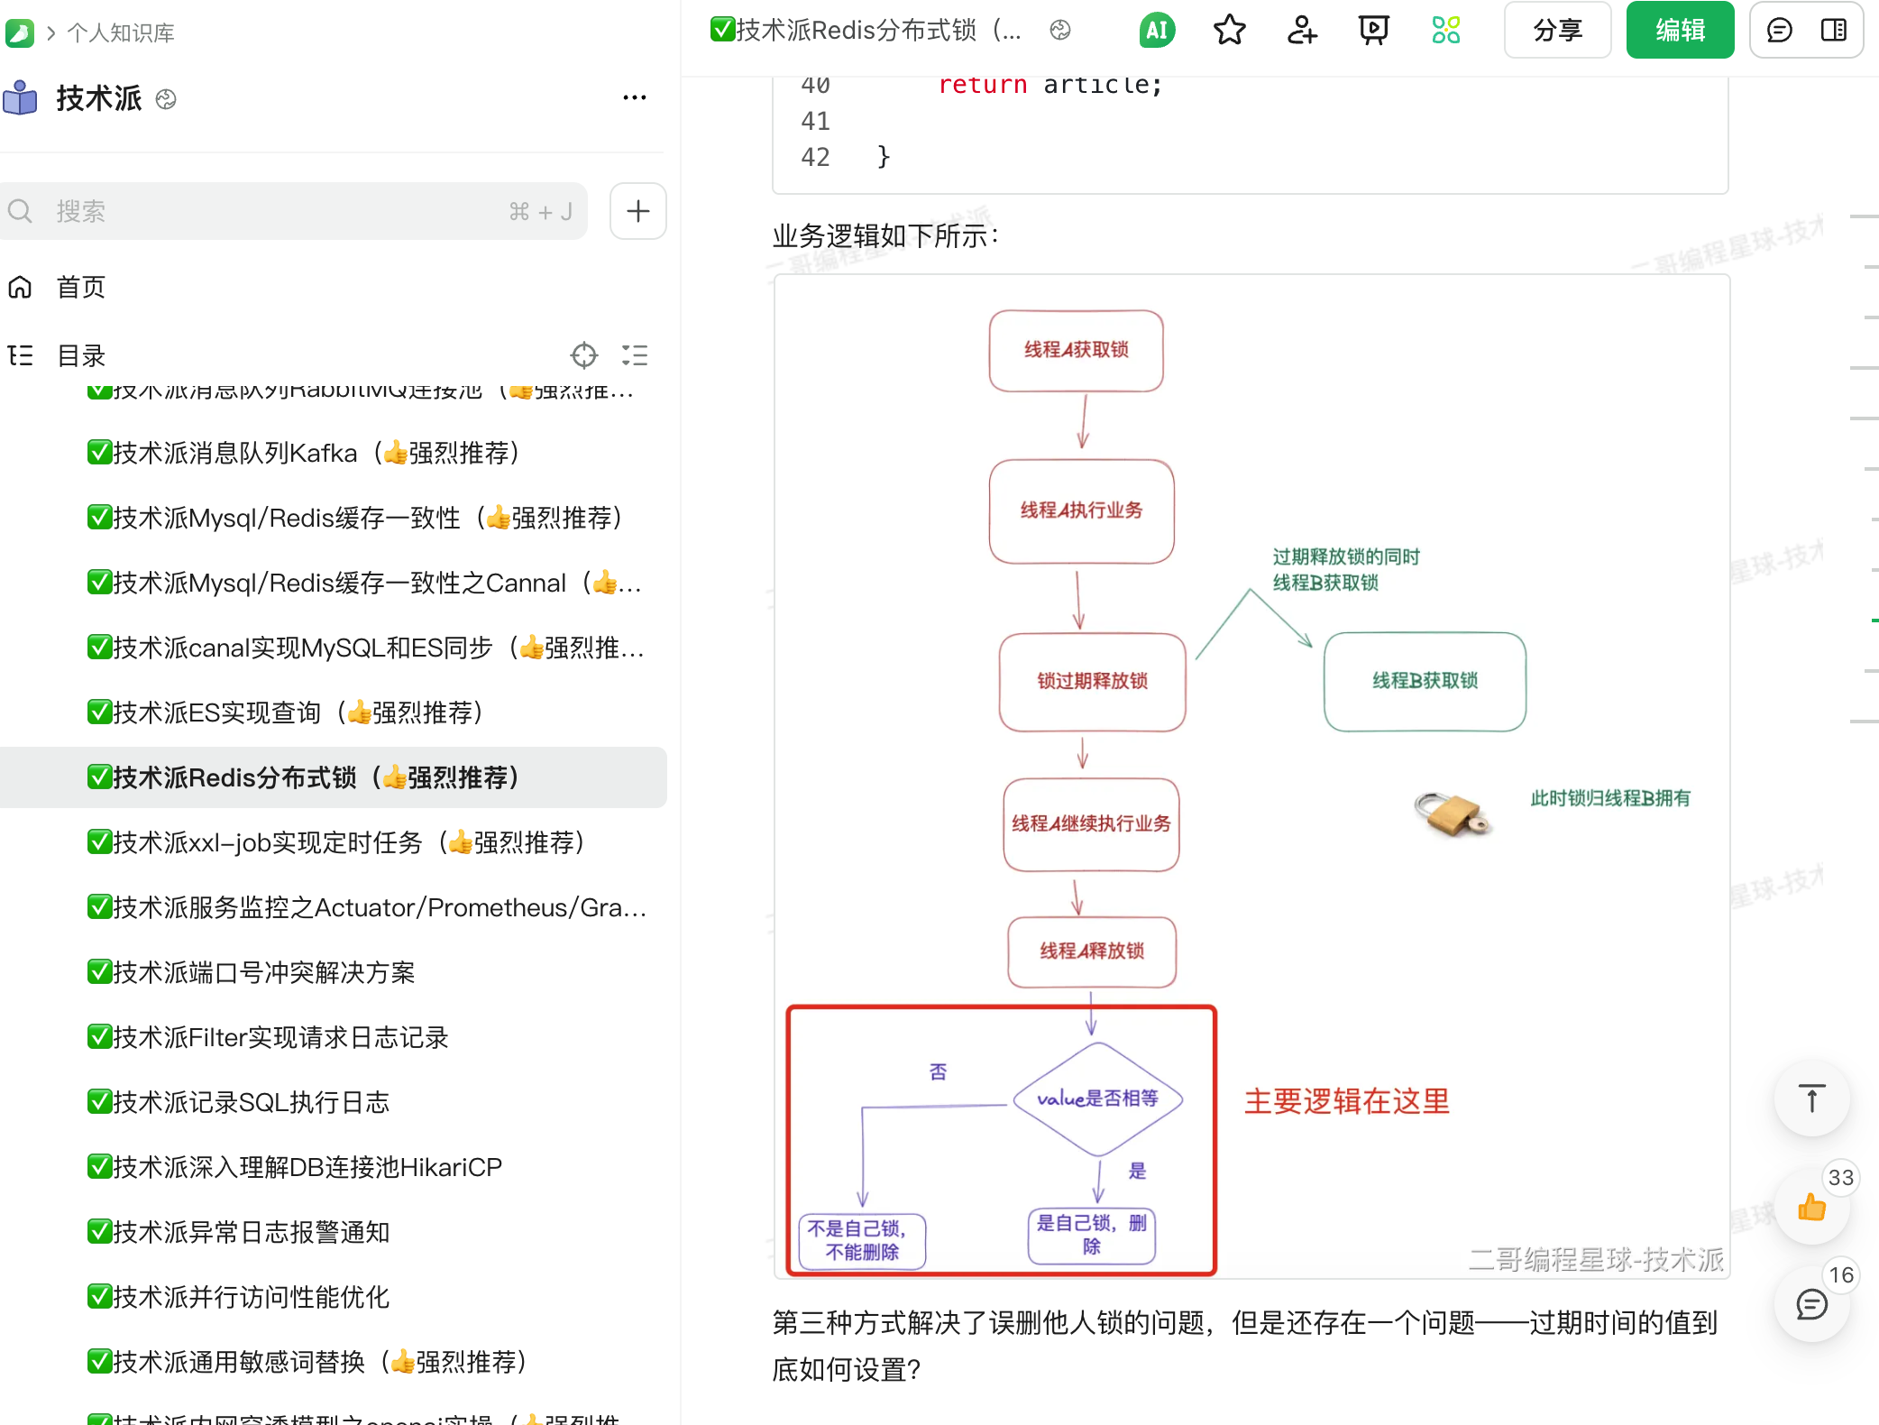Click the search magnifier icon
1879x1425 pixels.
coord(21,210)
